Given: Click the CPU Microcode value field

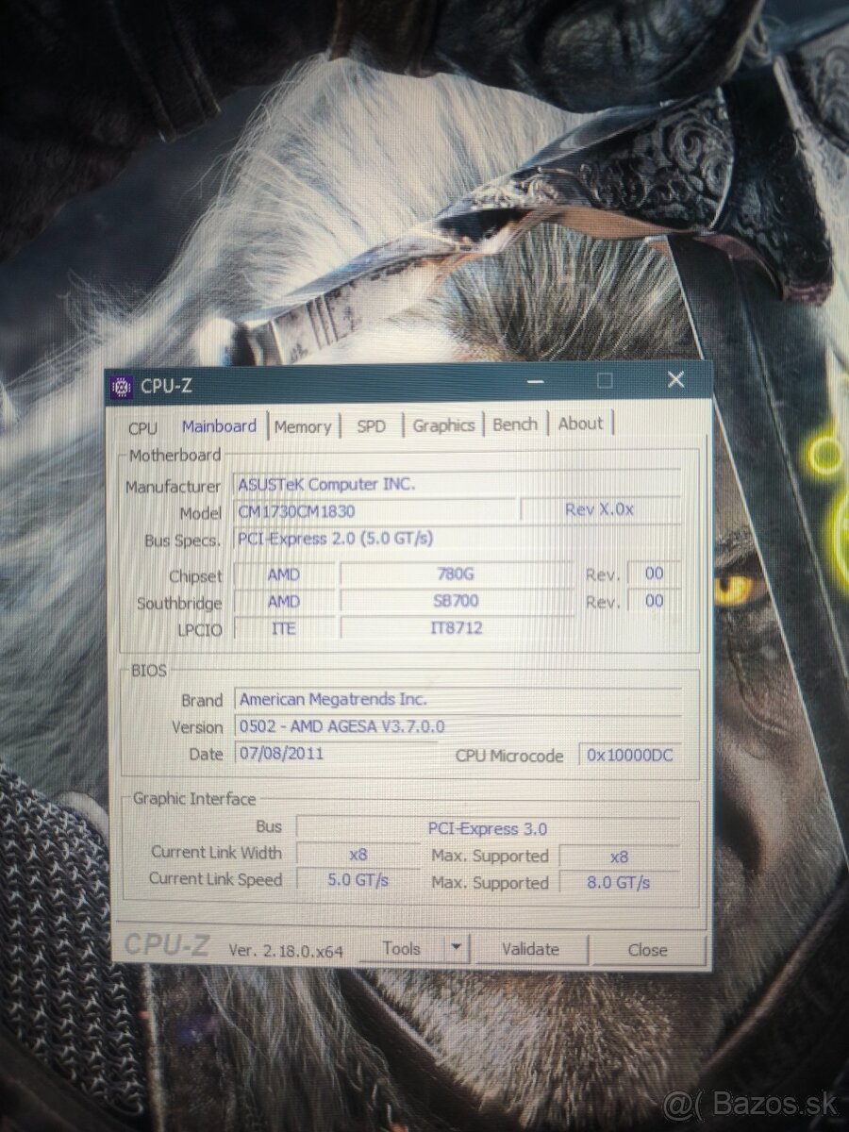Looking at the screenshot, I should (x=629, y=755).
